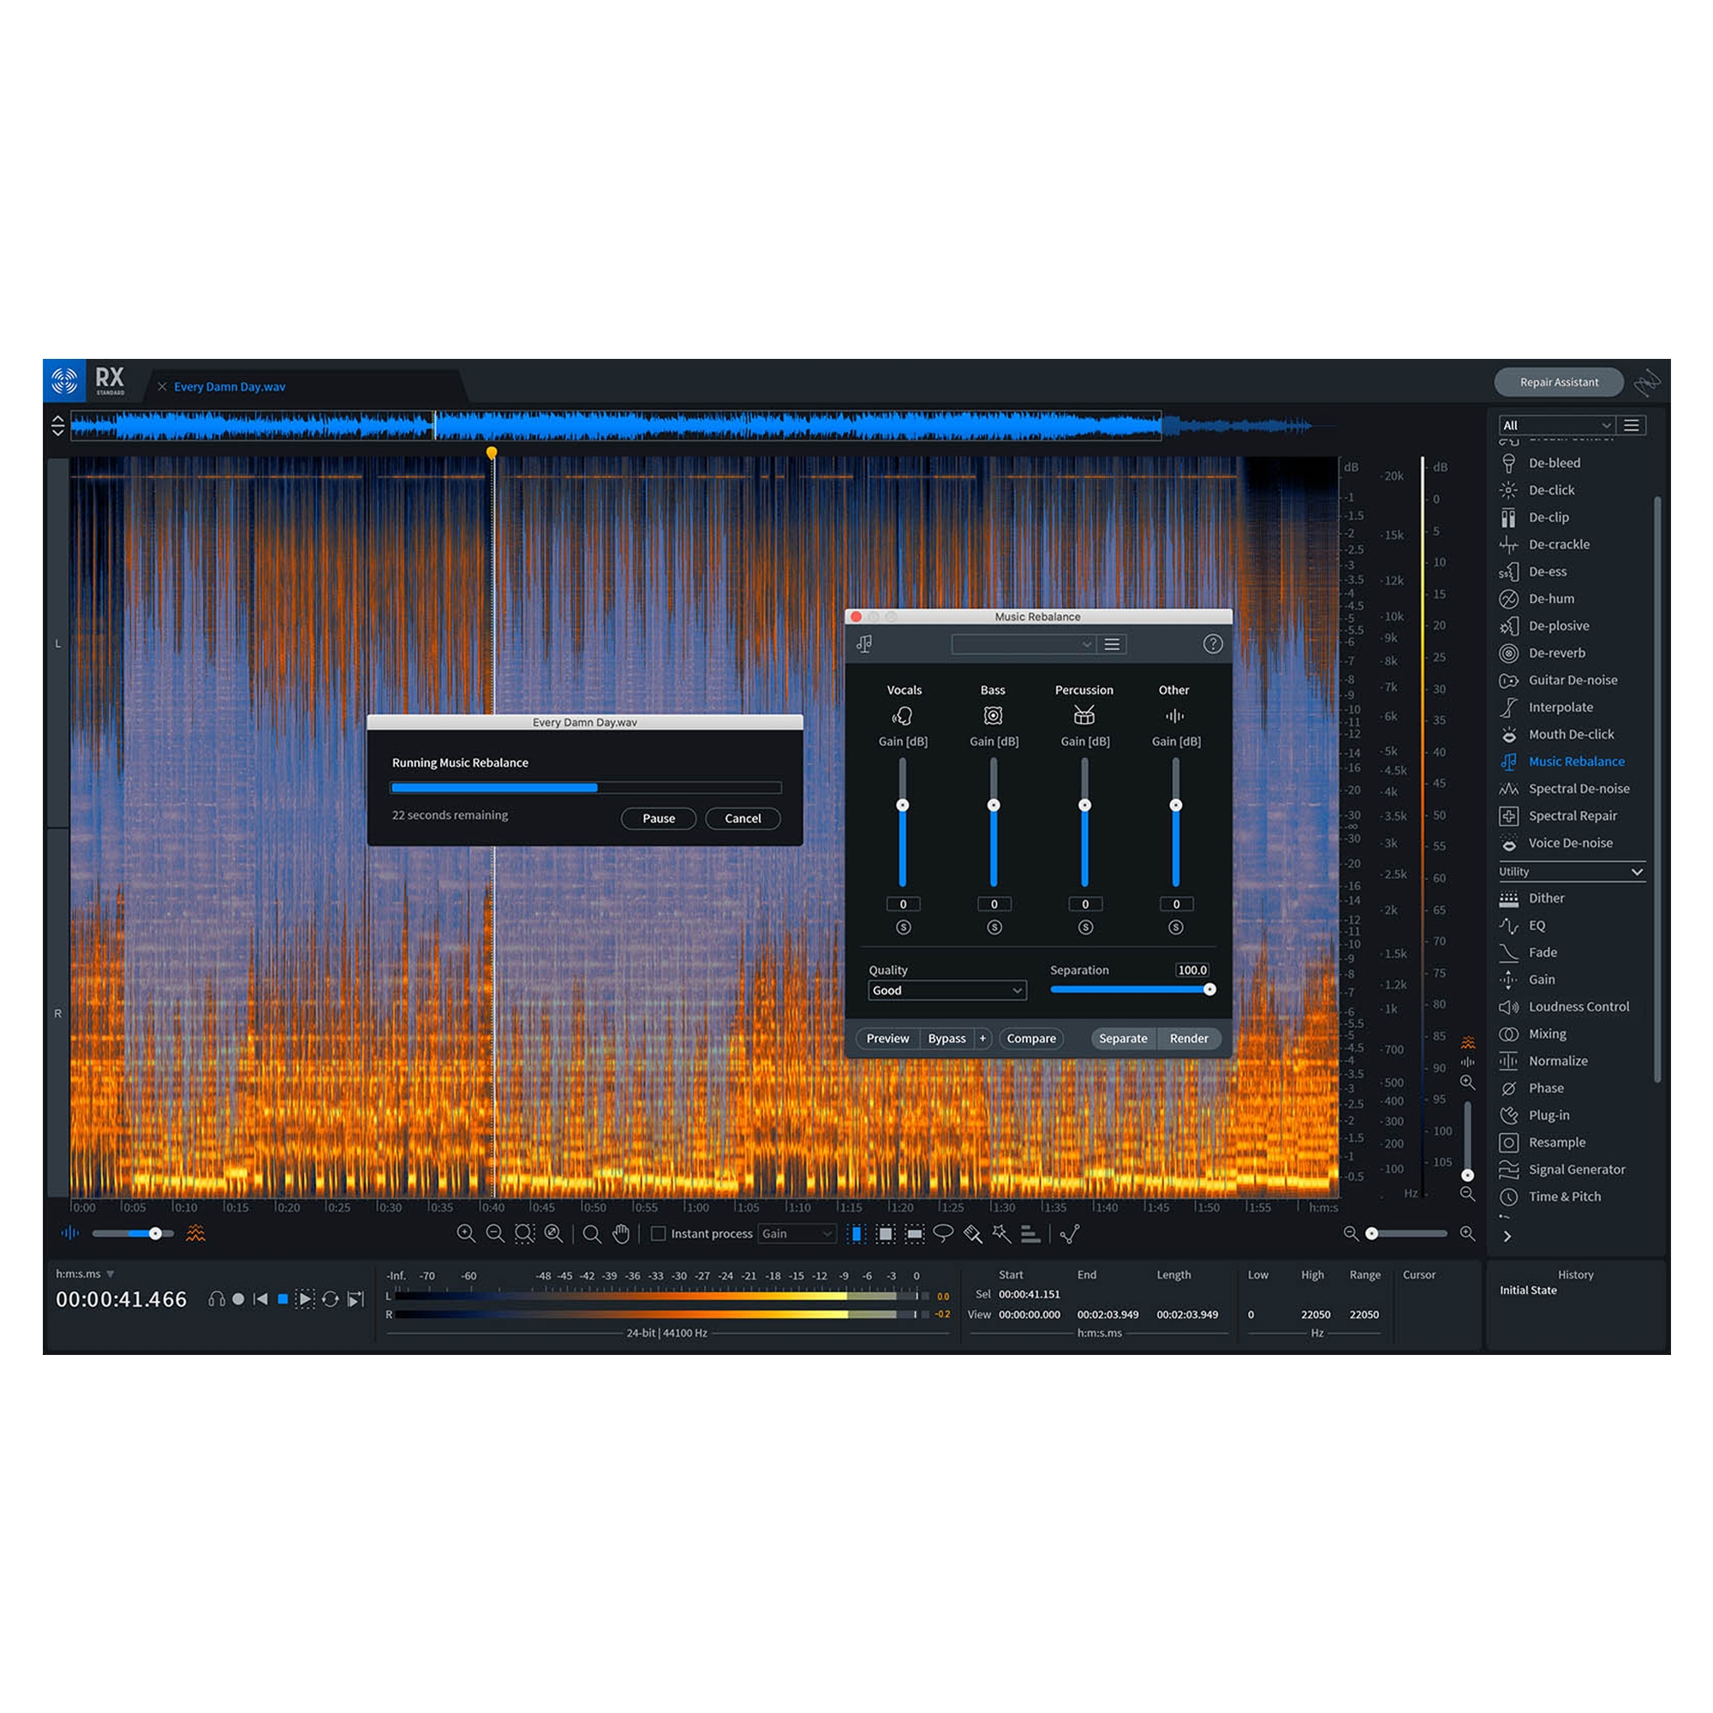Open the Repair Assistant
Screen dimensions: 1713x1713
point(1559,382)
